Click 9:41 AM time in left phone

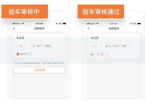[x=39, y=23]
